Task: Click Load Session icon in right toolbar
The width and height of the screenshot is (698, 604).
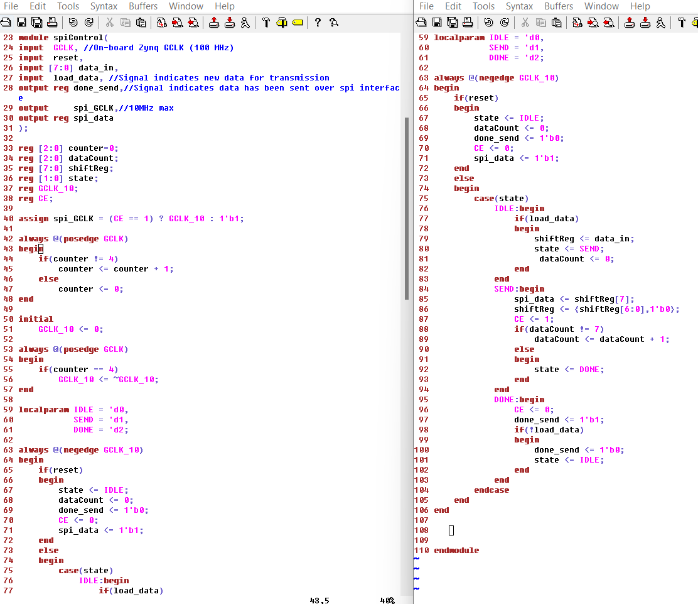Action: pyautogui.click(x=630, y=23)
